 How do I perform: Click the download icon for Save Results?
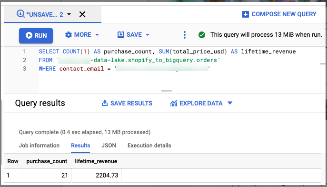tap(105, 103)
